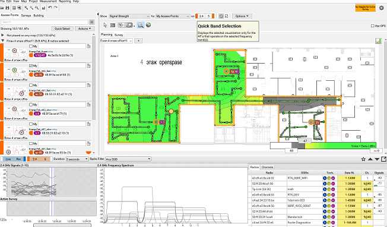387x227 pixels.
Task: Toggle My checkbox for EnergoTek_402_fast AP
Action: (31, 66)
